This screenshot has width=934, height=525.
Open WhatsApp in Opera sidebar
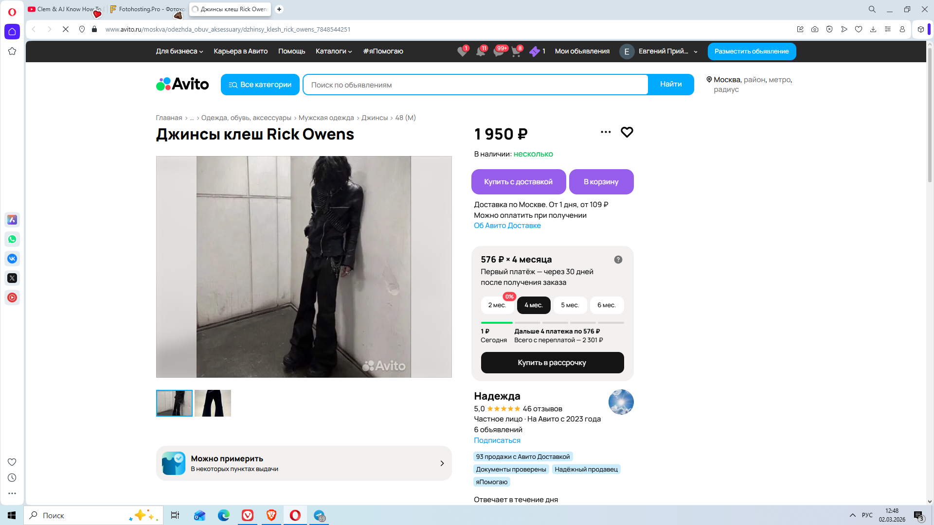[x=12, y=239]
